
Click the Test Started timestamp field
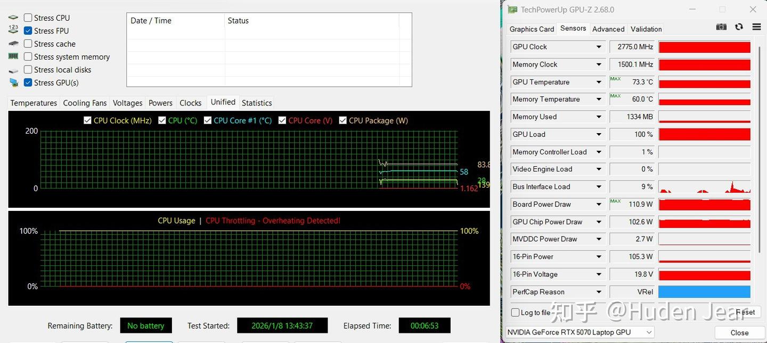(282, 325)
